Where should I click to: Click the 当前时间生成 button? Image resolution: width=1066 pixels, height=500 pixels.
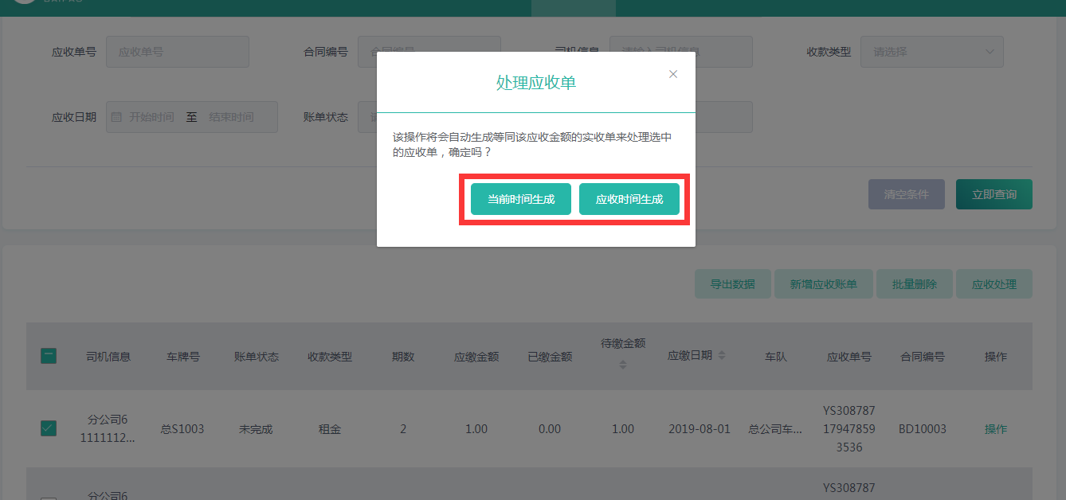pos(521,199)
